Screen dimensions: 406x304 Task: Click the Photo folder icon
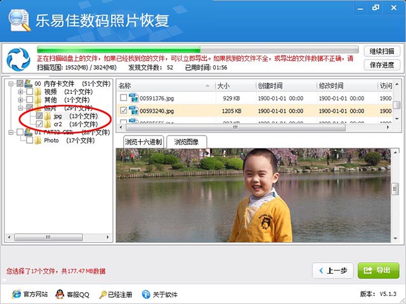[x=38, y=141]
